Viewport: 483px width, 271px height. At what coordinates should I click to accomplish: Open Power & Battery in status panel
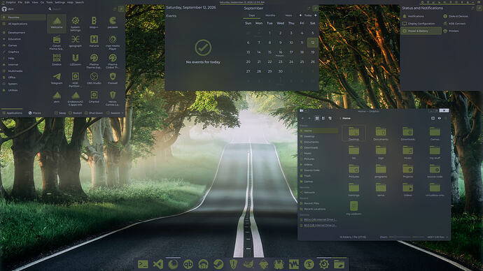421,31
